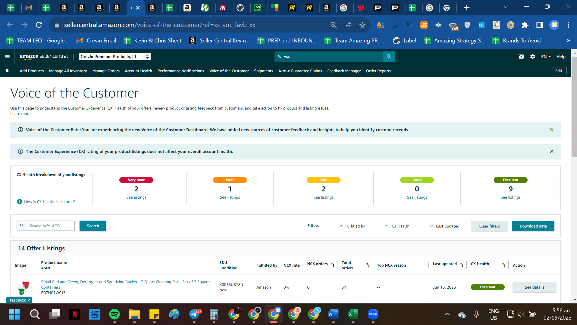Click How is CX Health calculated link
The height and width of the screenshot is (325, 577).
tap(50, 202)
